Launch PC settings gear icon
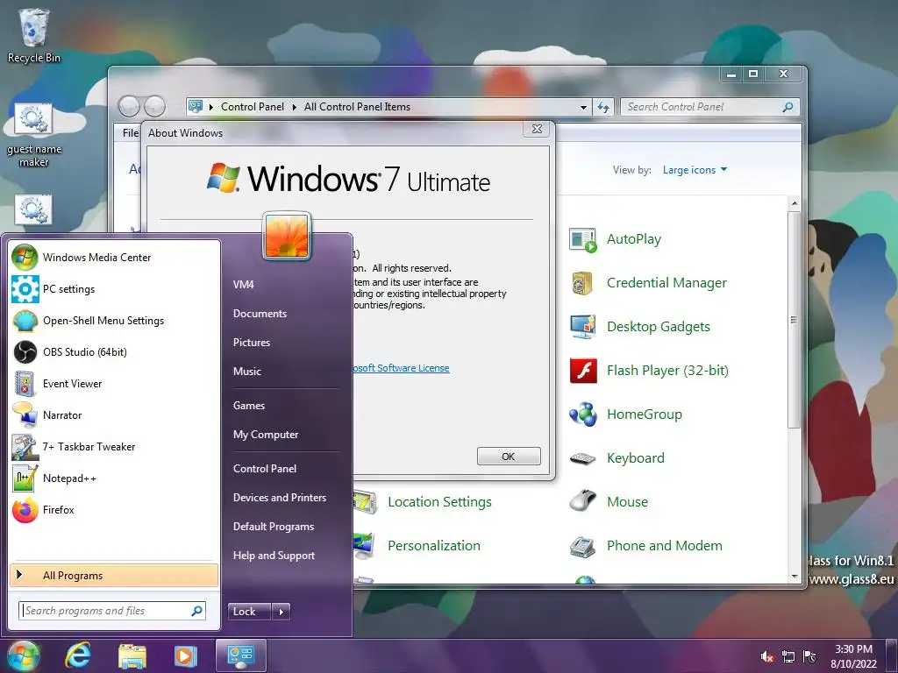898x673 pixels. (25, 289)
